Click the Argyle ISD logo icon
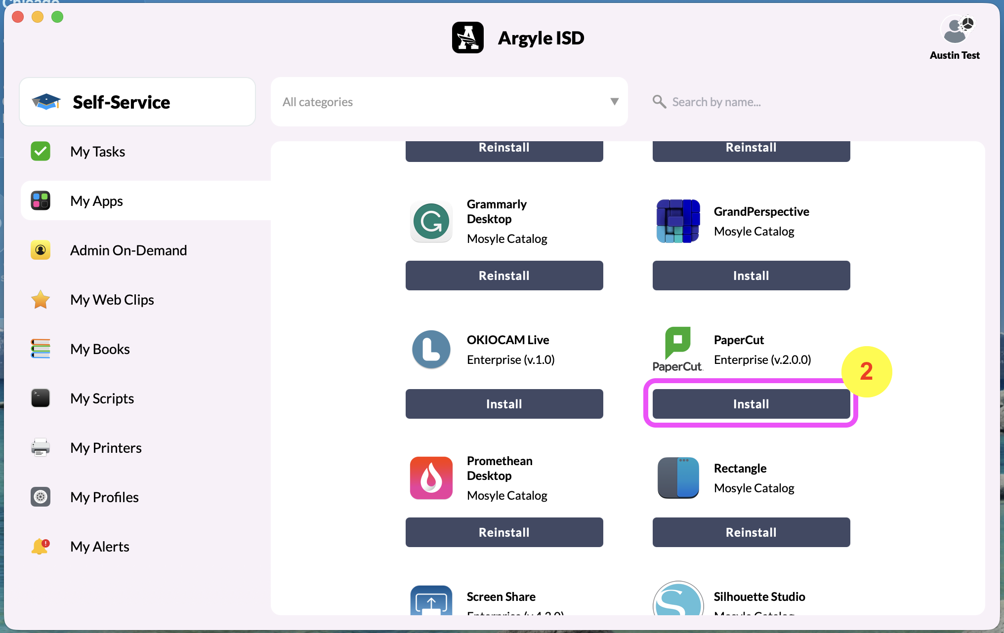The image size is (1004, 633). click(x=467, y=38)
